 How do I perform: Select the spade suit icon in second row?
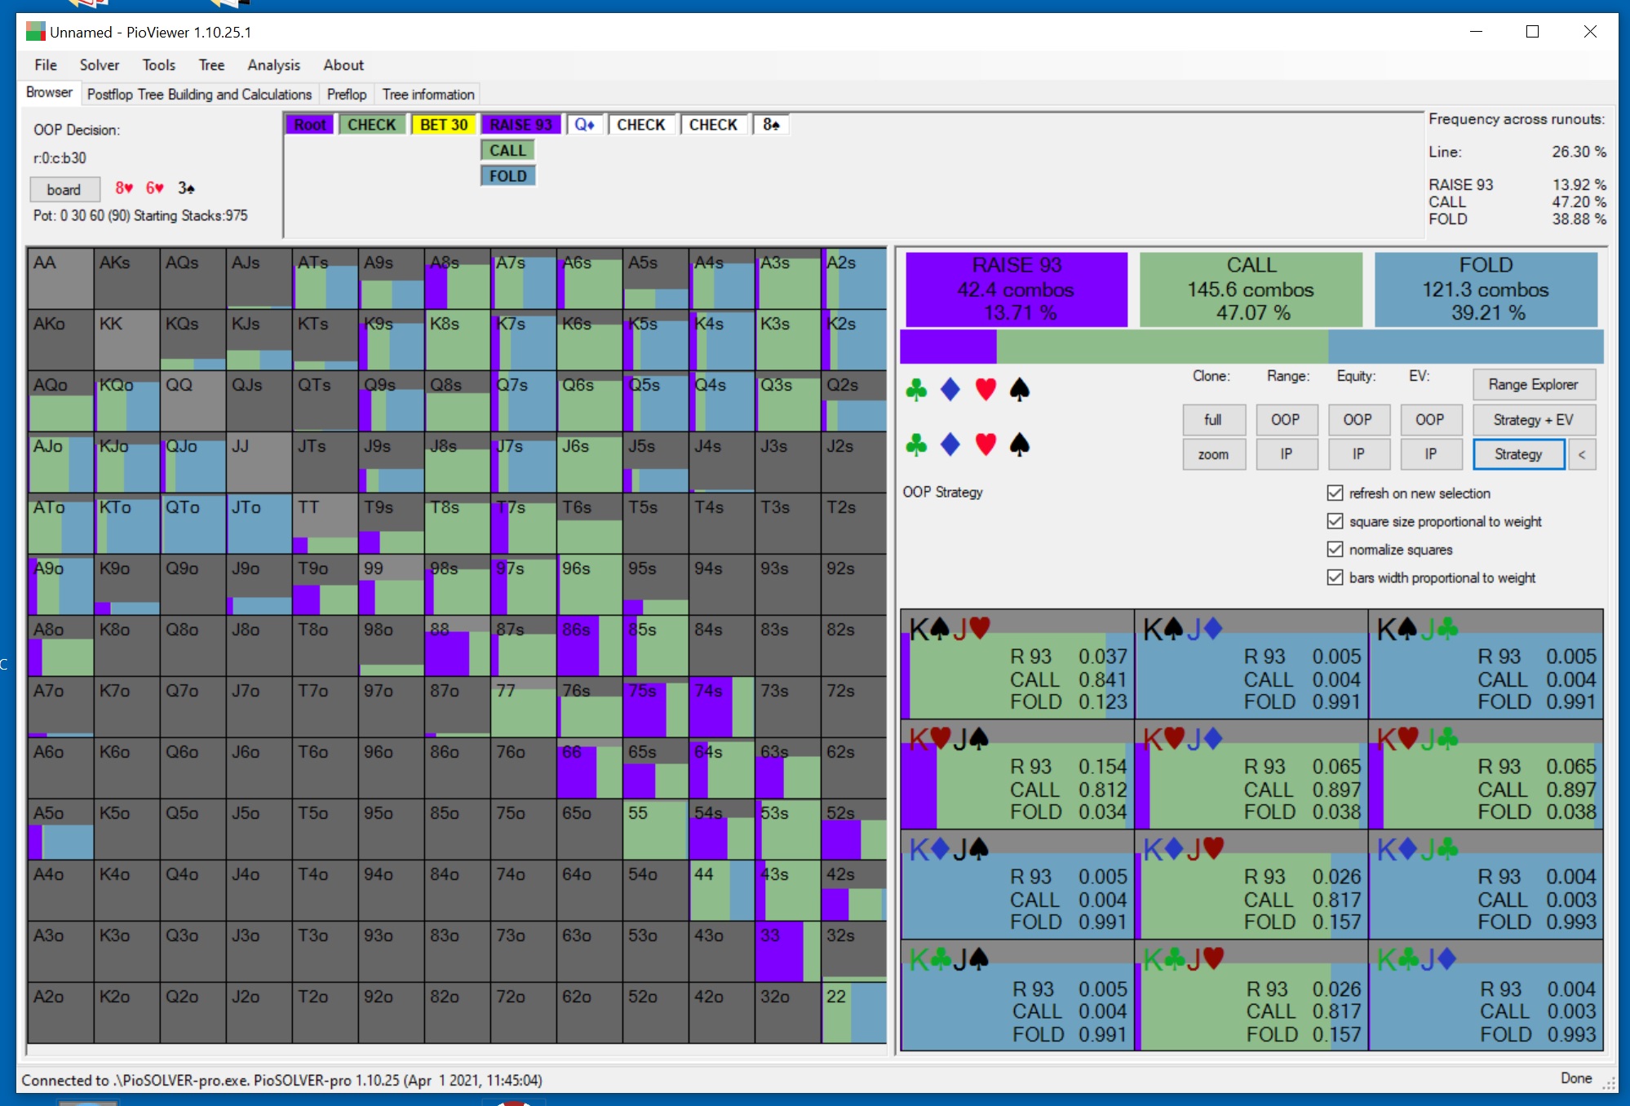point(1019,445)
